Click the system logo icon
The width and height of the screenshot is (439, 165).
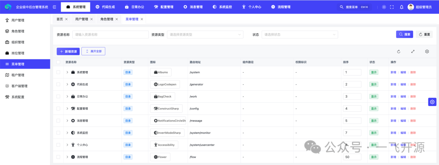pyautogui.click(x=8, y=7)
